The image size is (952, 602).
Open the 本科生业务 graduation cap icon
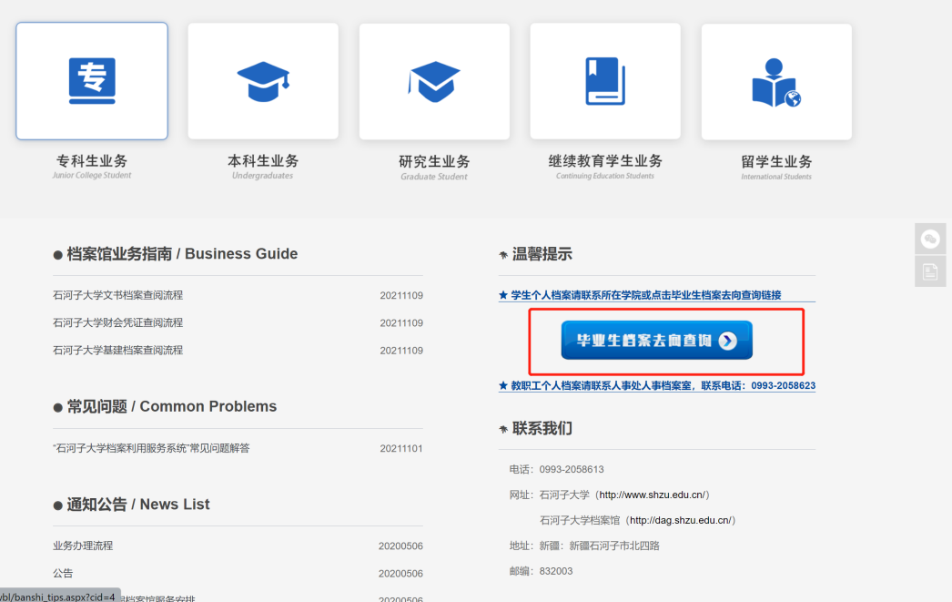263,81
